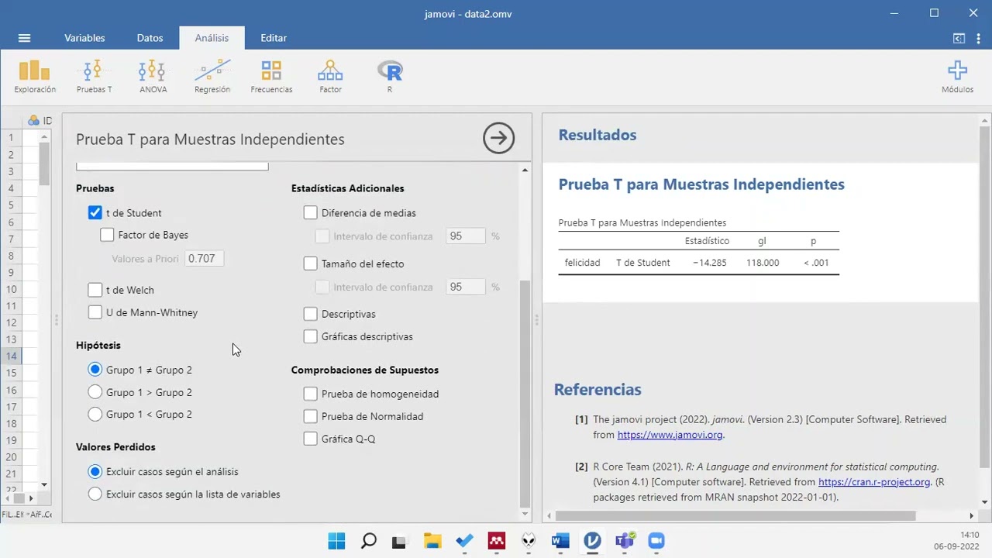This screenshot has width=992, height=558.
Task: Collapse the analysis options with arrow button
Action: pyautogui.click(x=498, y=139)
